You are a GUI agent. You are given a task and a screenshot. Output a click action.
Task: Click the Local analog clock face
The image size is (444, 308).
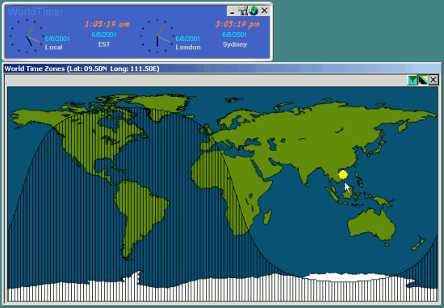(x=27, y=36)
